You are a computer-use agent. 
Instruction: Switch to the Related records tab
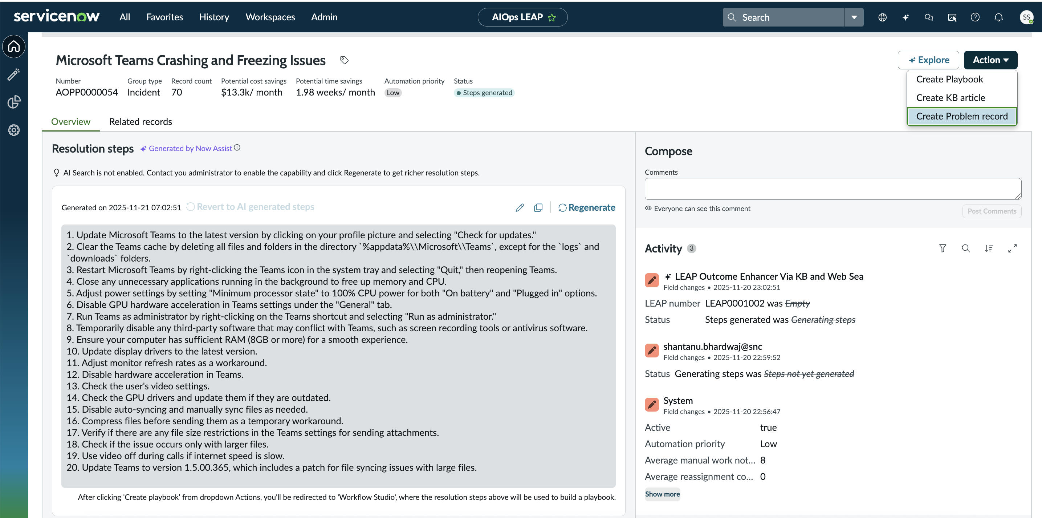(141, 122)
